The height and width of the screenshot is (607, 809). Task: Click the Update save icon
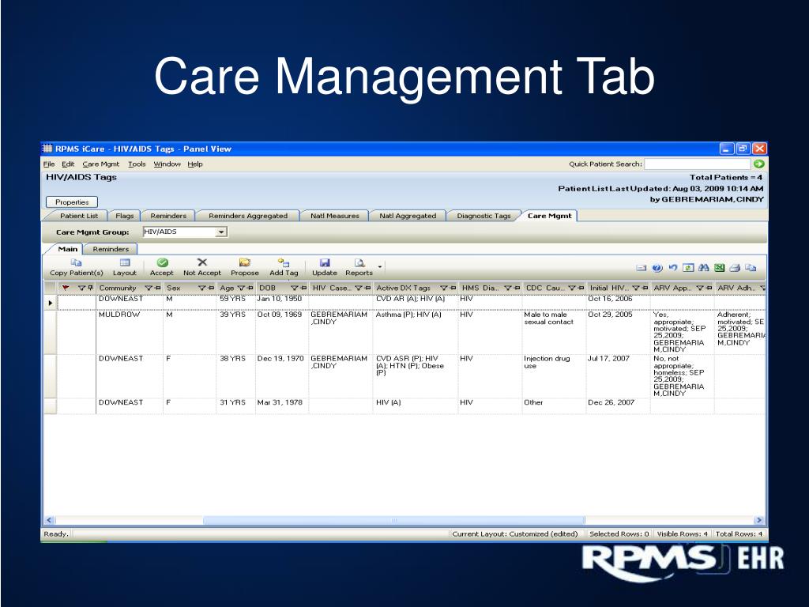click(325, 262)
